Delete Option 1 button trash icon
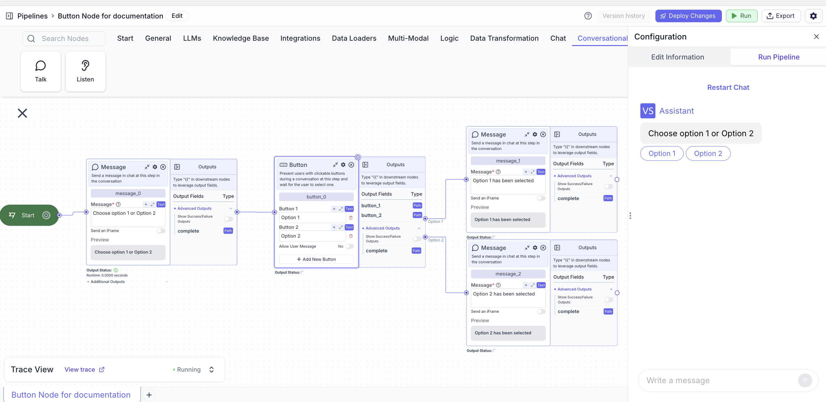This screenshot has height=402, width=826. tap(351, 218)
